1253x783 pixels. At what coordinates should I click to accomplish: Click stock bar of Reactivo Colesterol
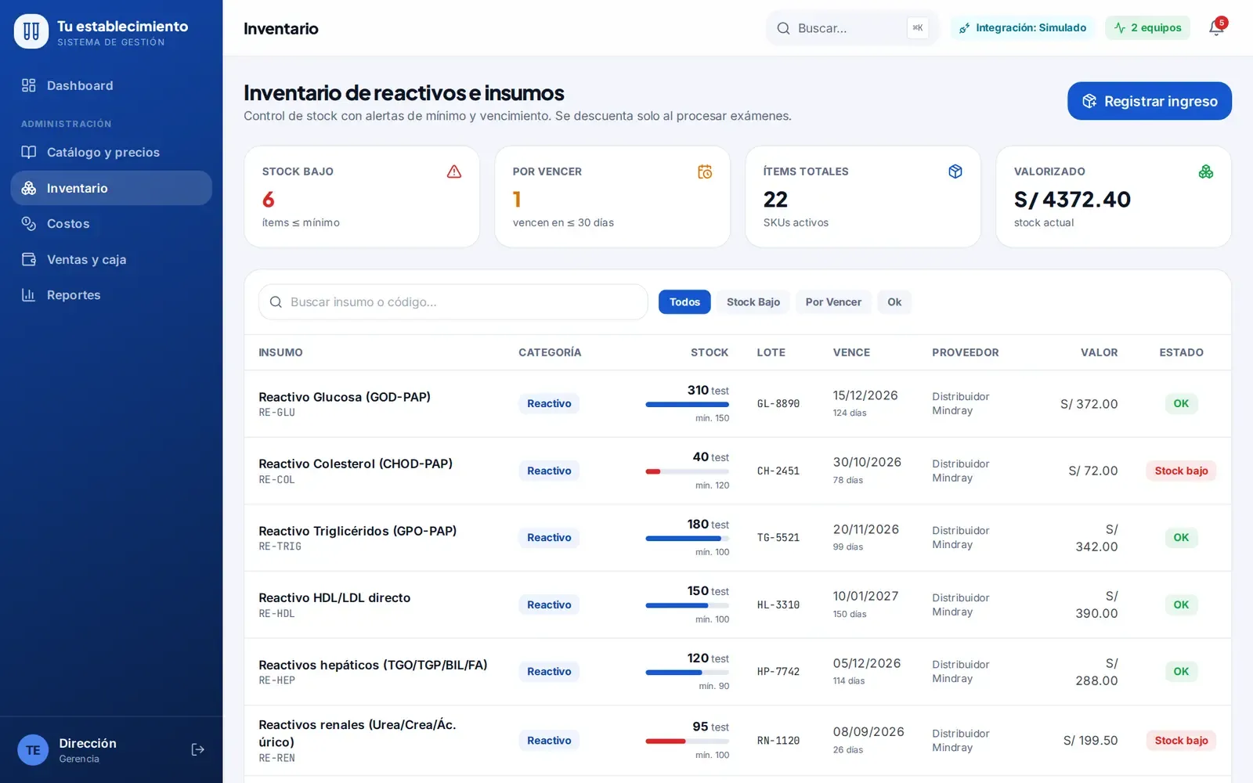tap(687, 471)
